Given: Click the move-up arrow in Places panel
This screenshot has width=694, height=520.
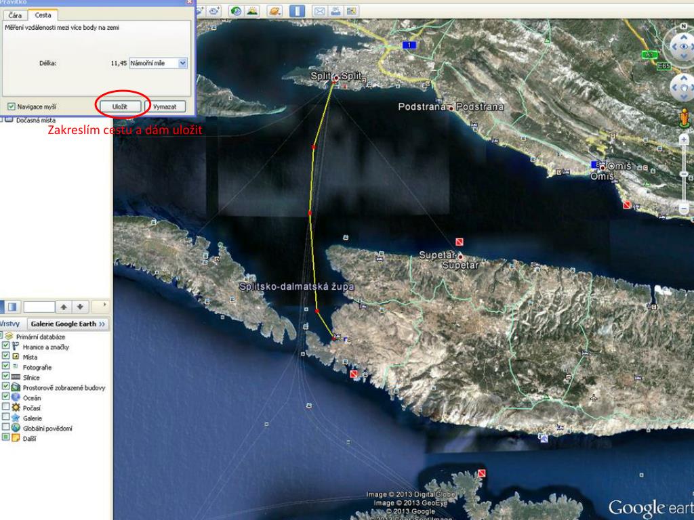Looking at the screenshot, I should (64, 307).
